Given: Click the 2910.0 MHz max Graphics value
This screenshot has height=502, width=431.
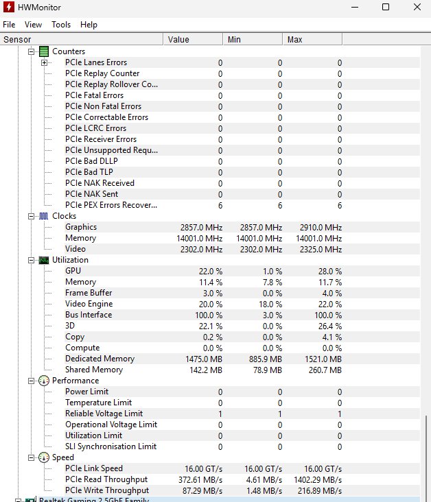Looking at the screenshot, I should tap(321, 228).
